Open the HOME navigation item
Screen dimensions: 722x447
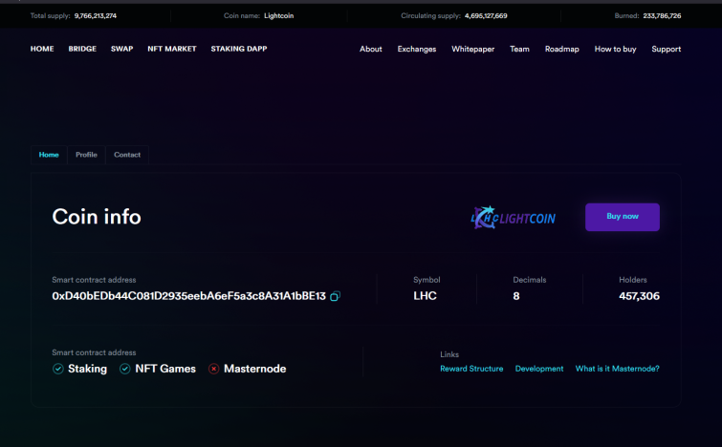coord(42,49)
